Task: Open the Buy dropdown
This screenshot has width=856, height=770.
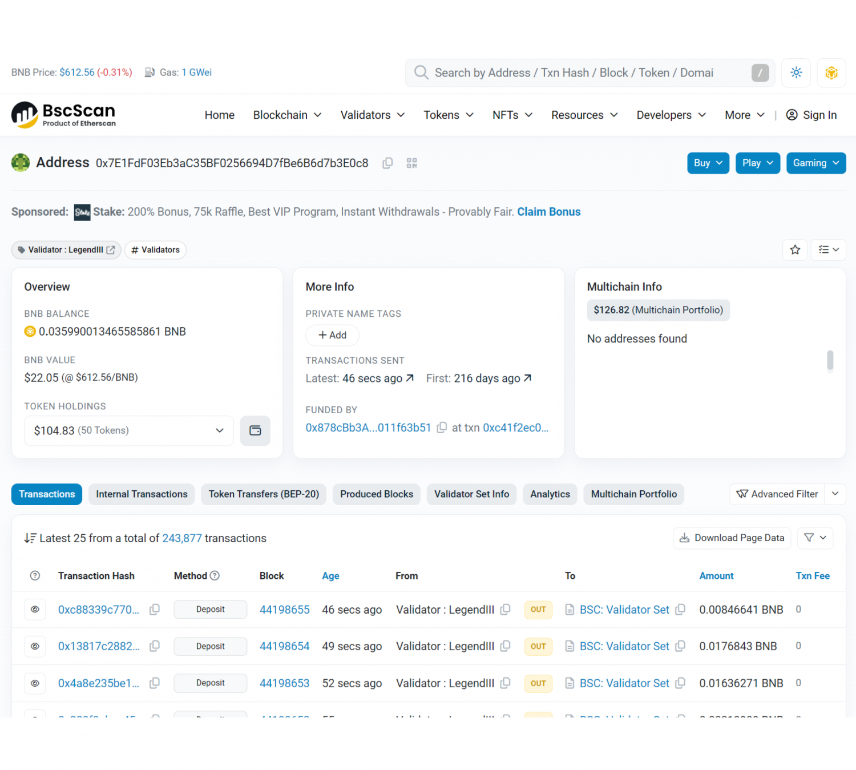Action: coord(708,163)
